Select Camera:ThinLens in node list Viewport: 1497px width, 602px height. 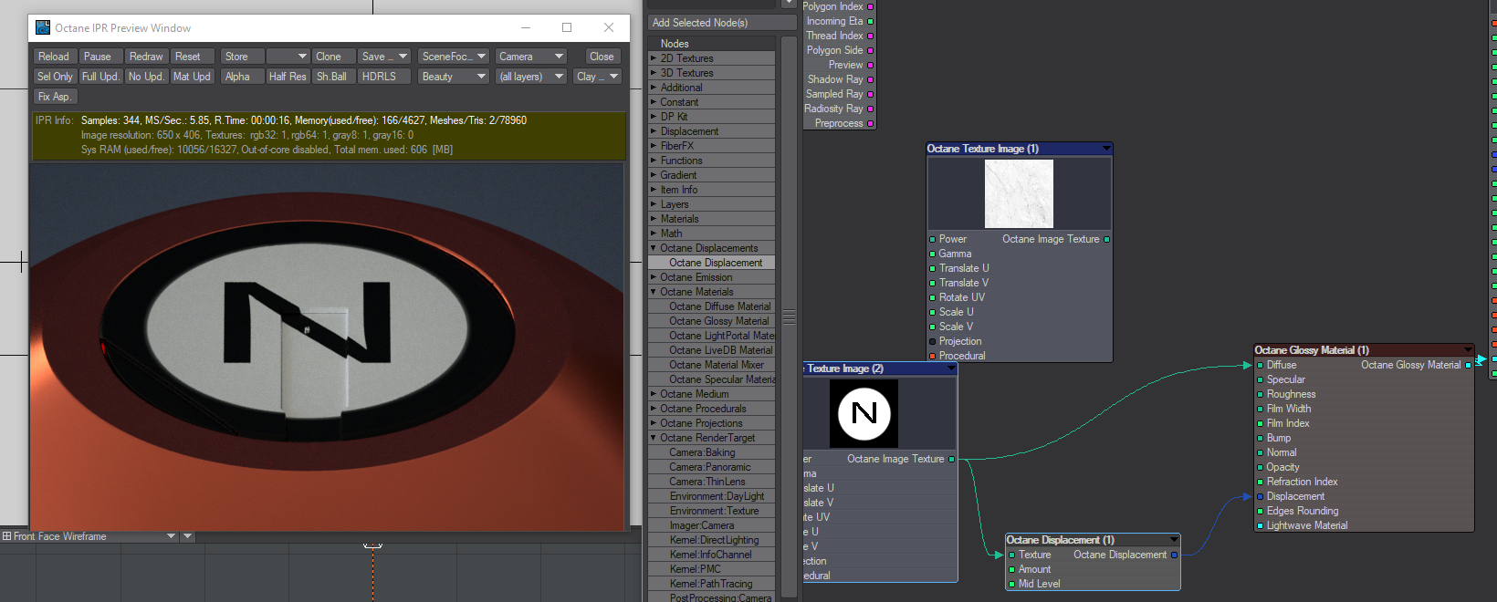711,482
